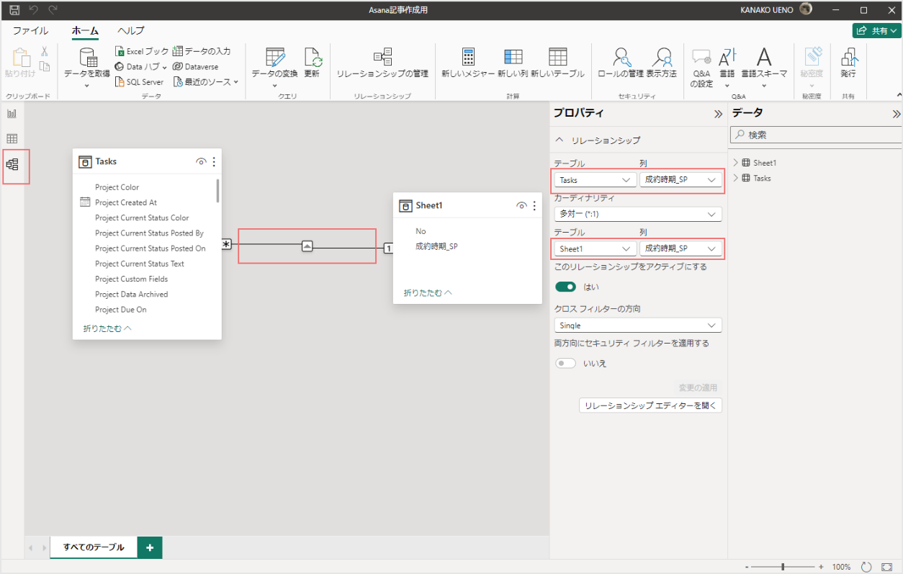Toggle 両方向にセキュリティ フィルターを適用する switch
This screenshot has height=574, width=903.
tap(566, 364)
